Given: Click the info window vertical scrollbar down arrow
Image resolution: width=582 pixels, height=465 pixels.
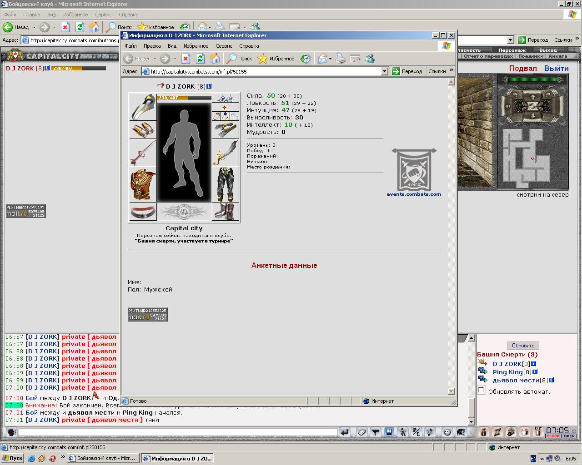Looking at the screenshot, I should pos(451,391).
